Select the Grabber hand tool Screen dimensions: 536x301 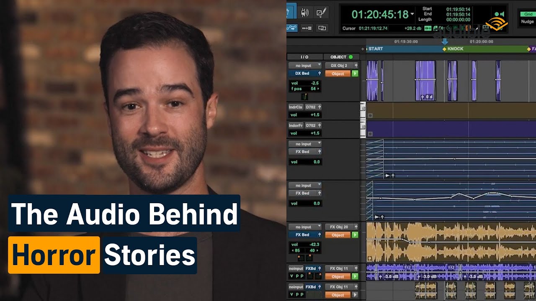[291, 11]
